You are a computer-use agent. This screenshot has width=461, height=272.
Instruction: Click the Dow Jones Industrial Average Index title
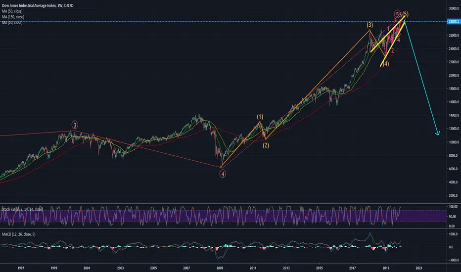pos(38,5)
